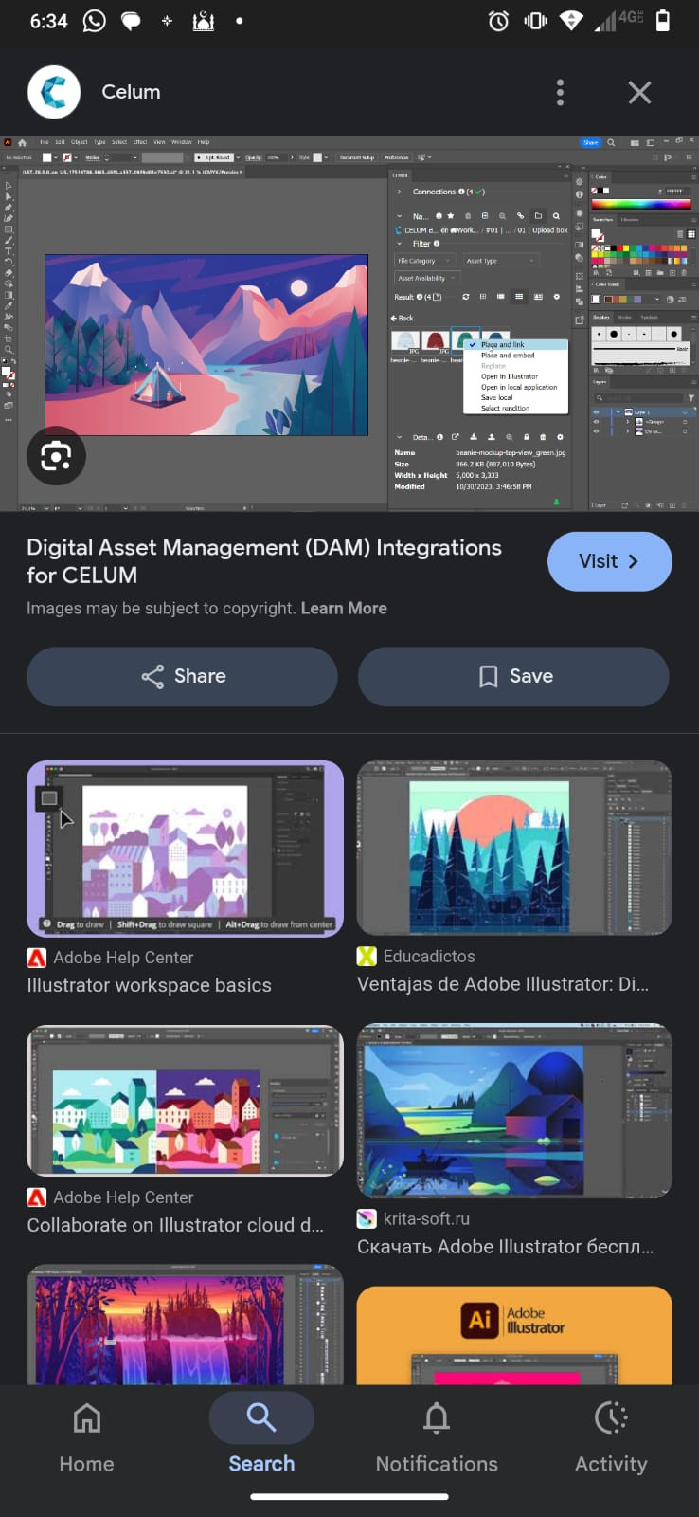Go to the Home tab
Image resolution: width=699 pixels, height=1517 pixels.
coord(87,1436)
